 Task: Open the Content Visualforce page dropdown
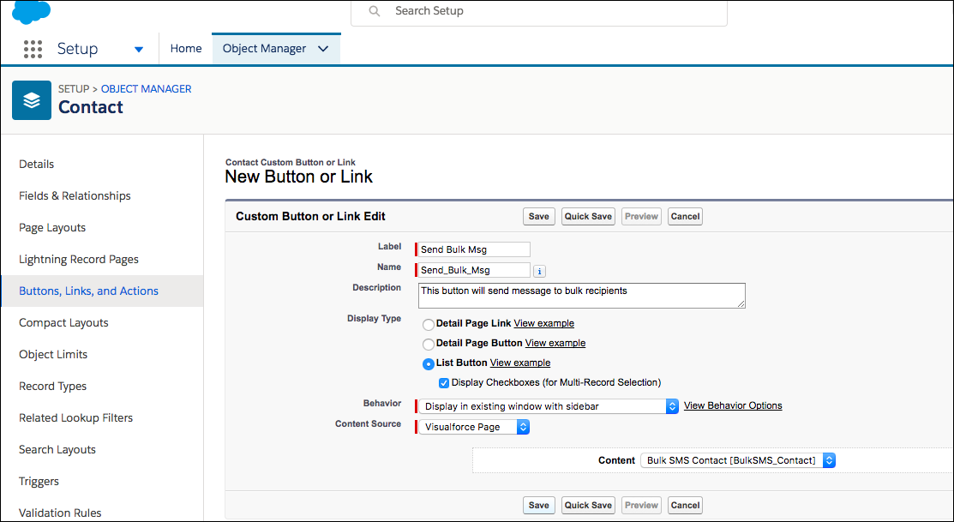click(738, 460)
